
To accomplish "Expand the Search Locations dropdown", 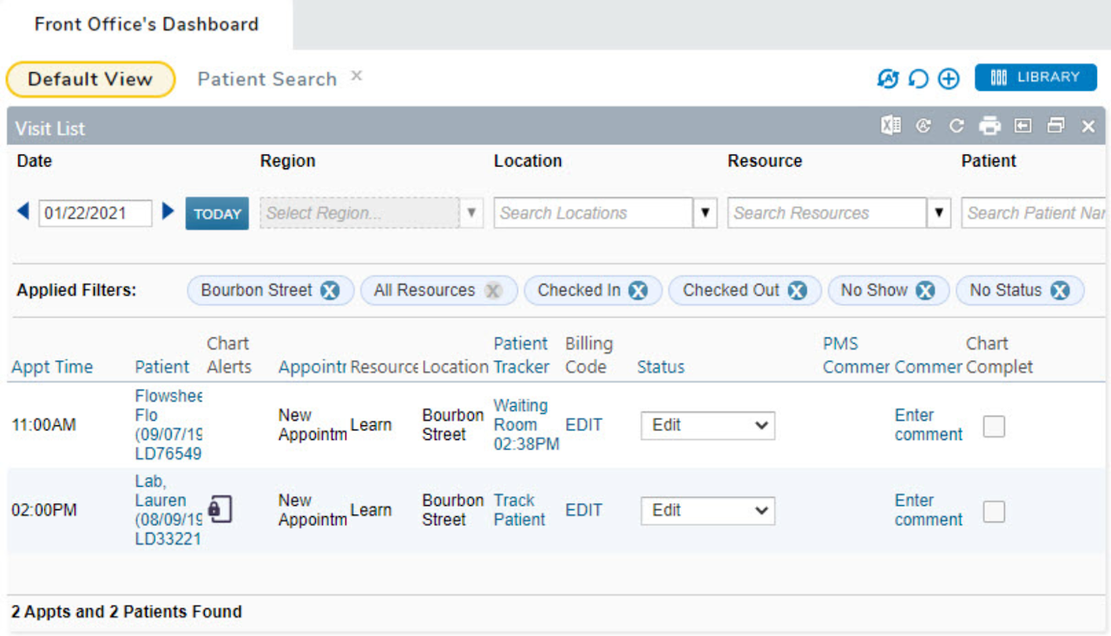I will [x=705, y=213].
